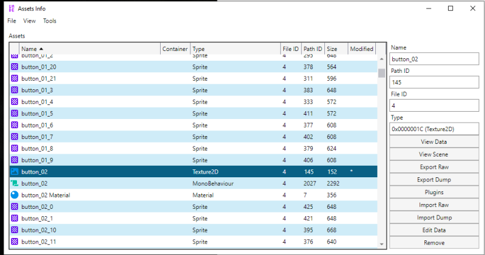Screen dimensions: 485x255
Task: Click the sprite icon of button_01_8 row
Action: pyautogui.click(x=15, y=148)
